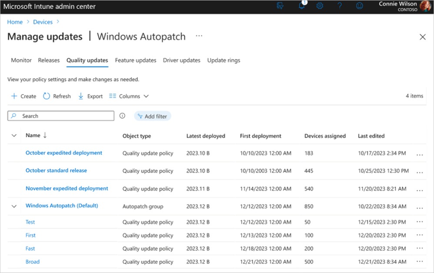Switch to the Feature updates tab
This screenshot has width=434, height=273.
click(136, 60)
